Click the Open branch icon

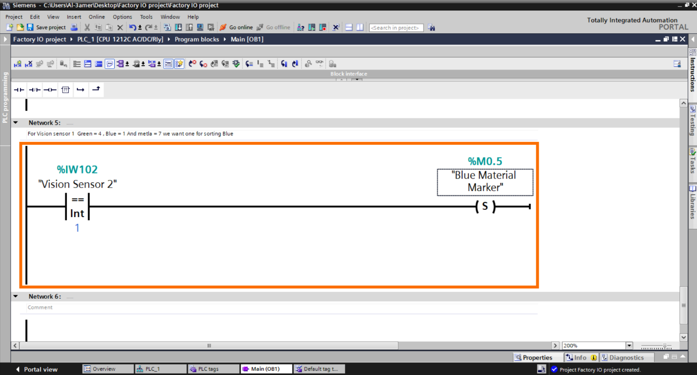tap(81, 89)
